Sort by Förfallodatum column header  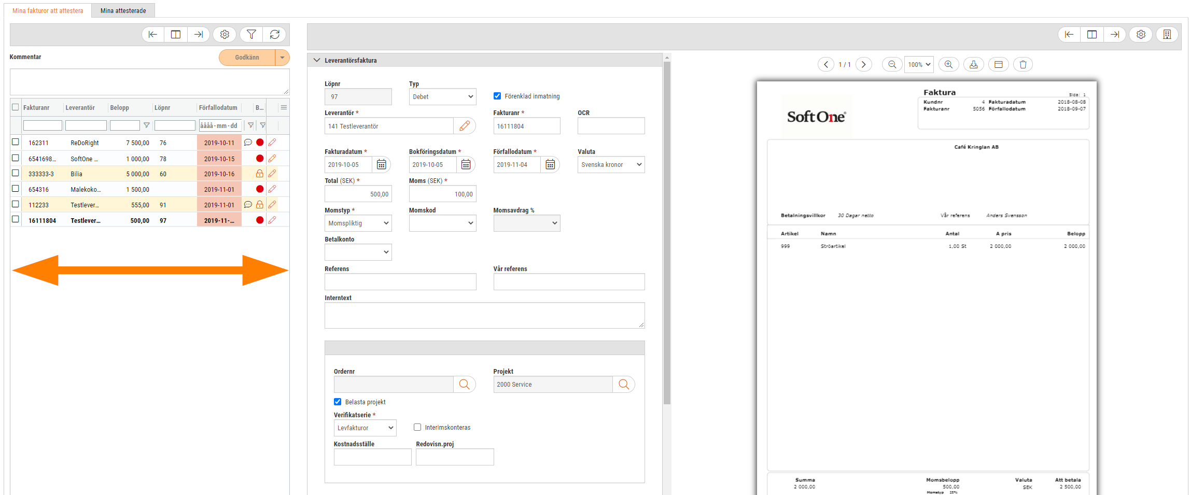pos(218,108)
